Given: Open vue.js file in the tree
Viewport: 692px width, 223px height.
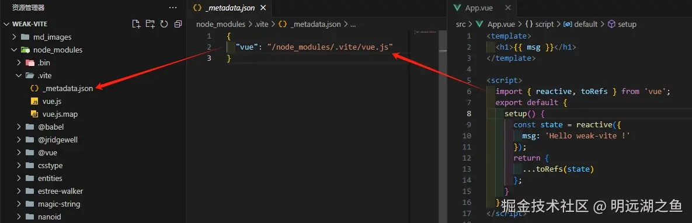Looking at the screenshot, I should 51,101.
